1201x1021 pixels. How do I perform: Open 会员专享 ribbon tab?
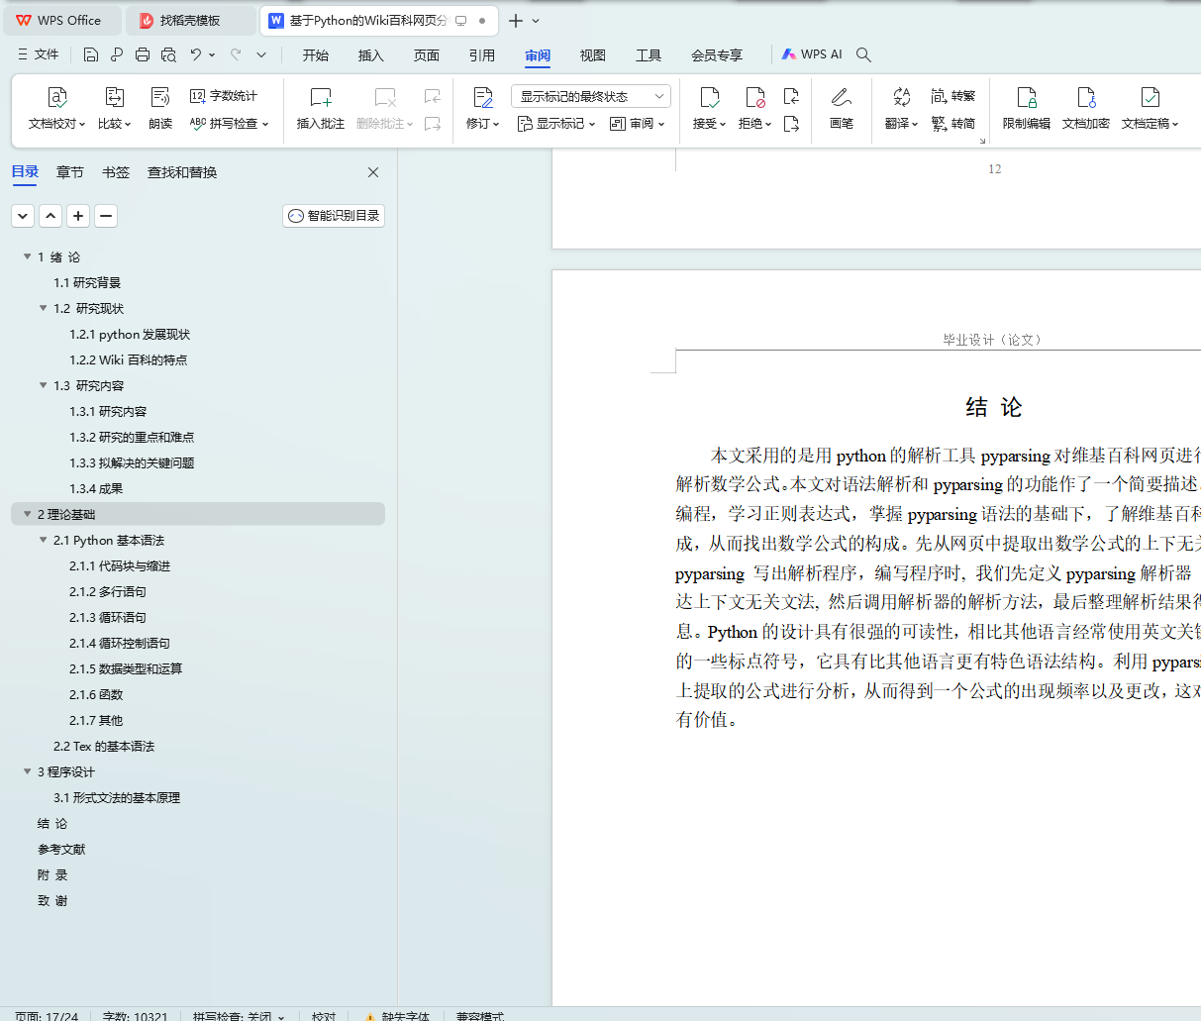click(x=717, y=55)
